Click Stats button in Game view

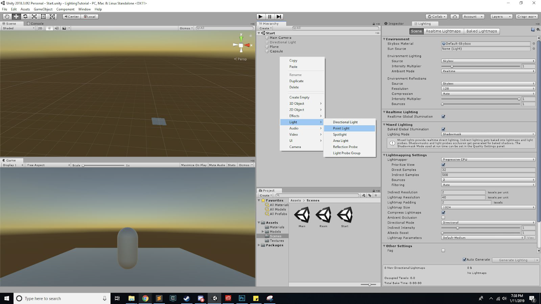[x=232, y=165]
